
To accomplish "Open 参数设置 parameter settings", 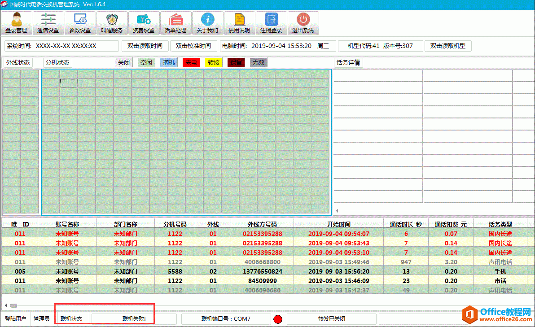I will [x=80, y=22].
